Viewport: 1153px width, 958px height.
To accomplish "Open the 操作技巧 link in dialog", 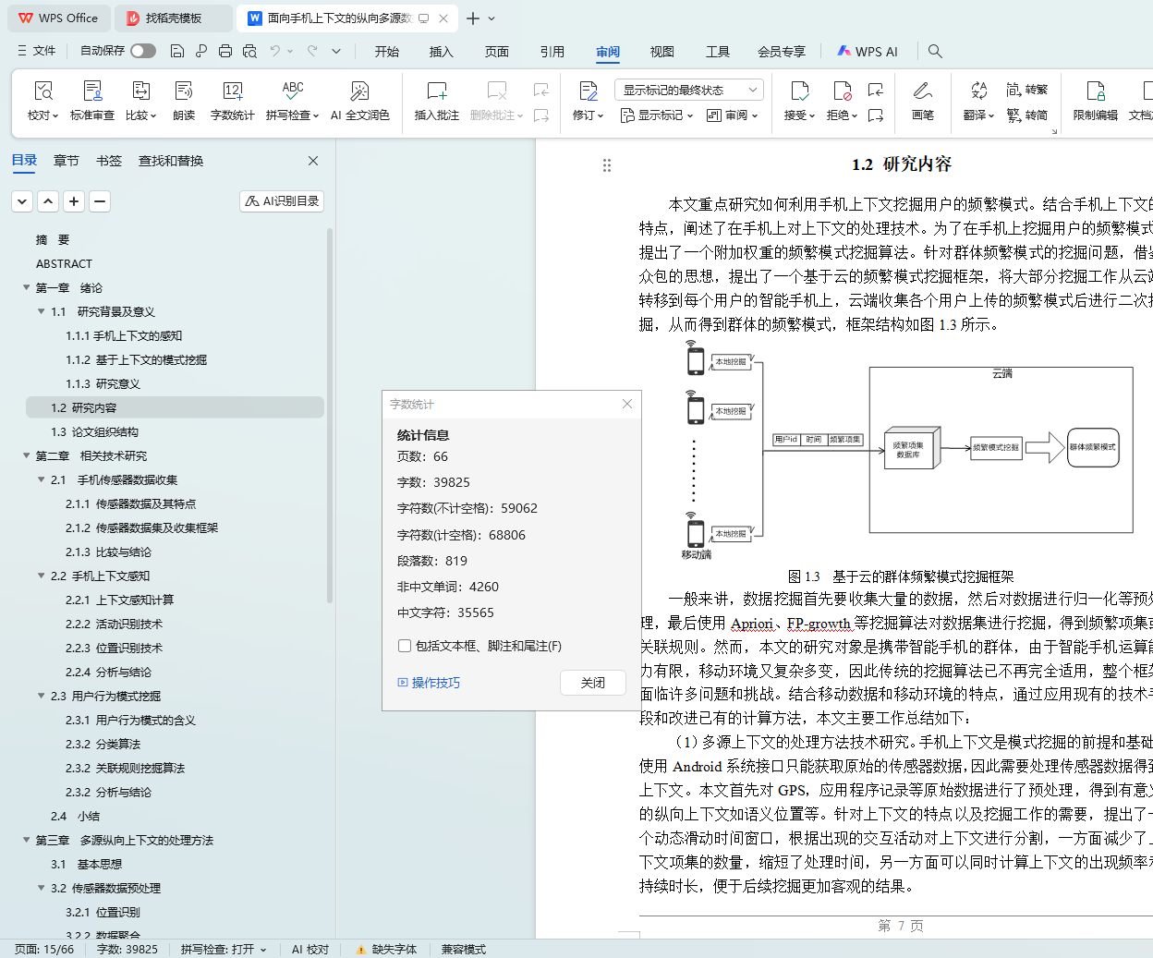I will pyautogui.click(x=429, y=683).
